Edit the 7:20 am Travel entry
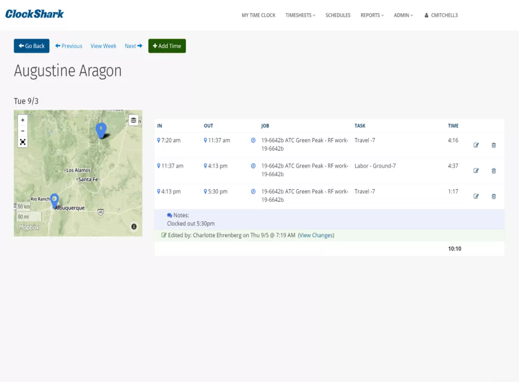Screen dimensions: 519x382 pos(476,145)
